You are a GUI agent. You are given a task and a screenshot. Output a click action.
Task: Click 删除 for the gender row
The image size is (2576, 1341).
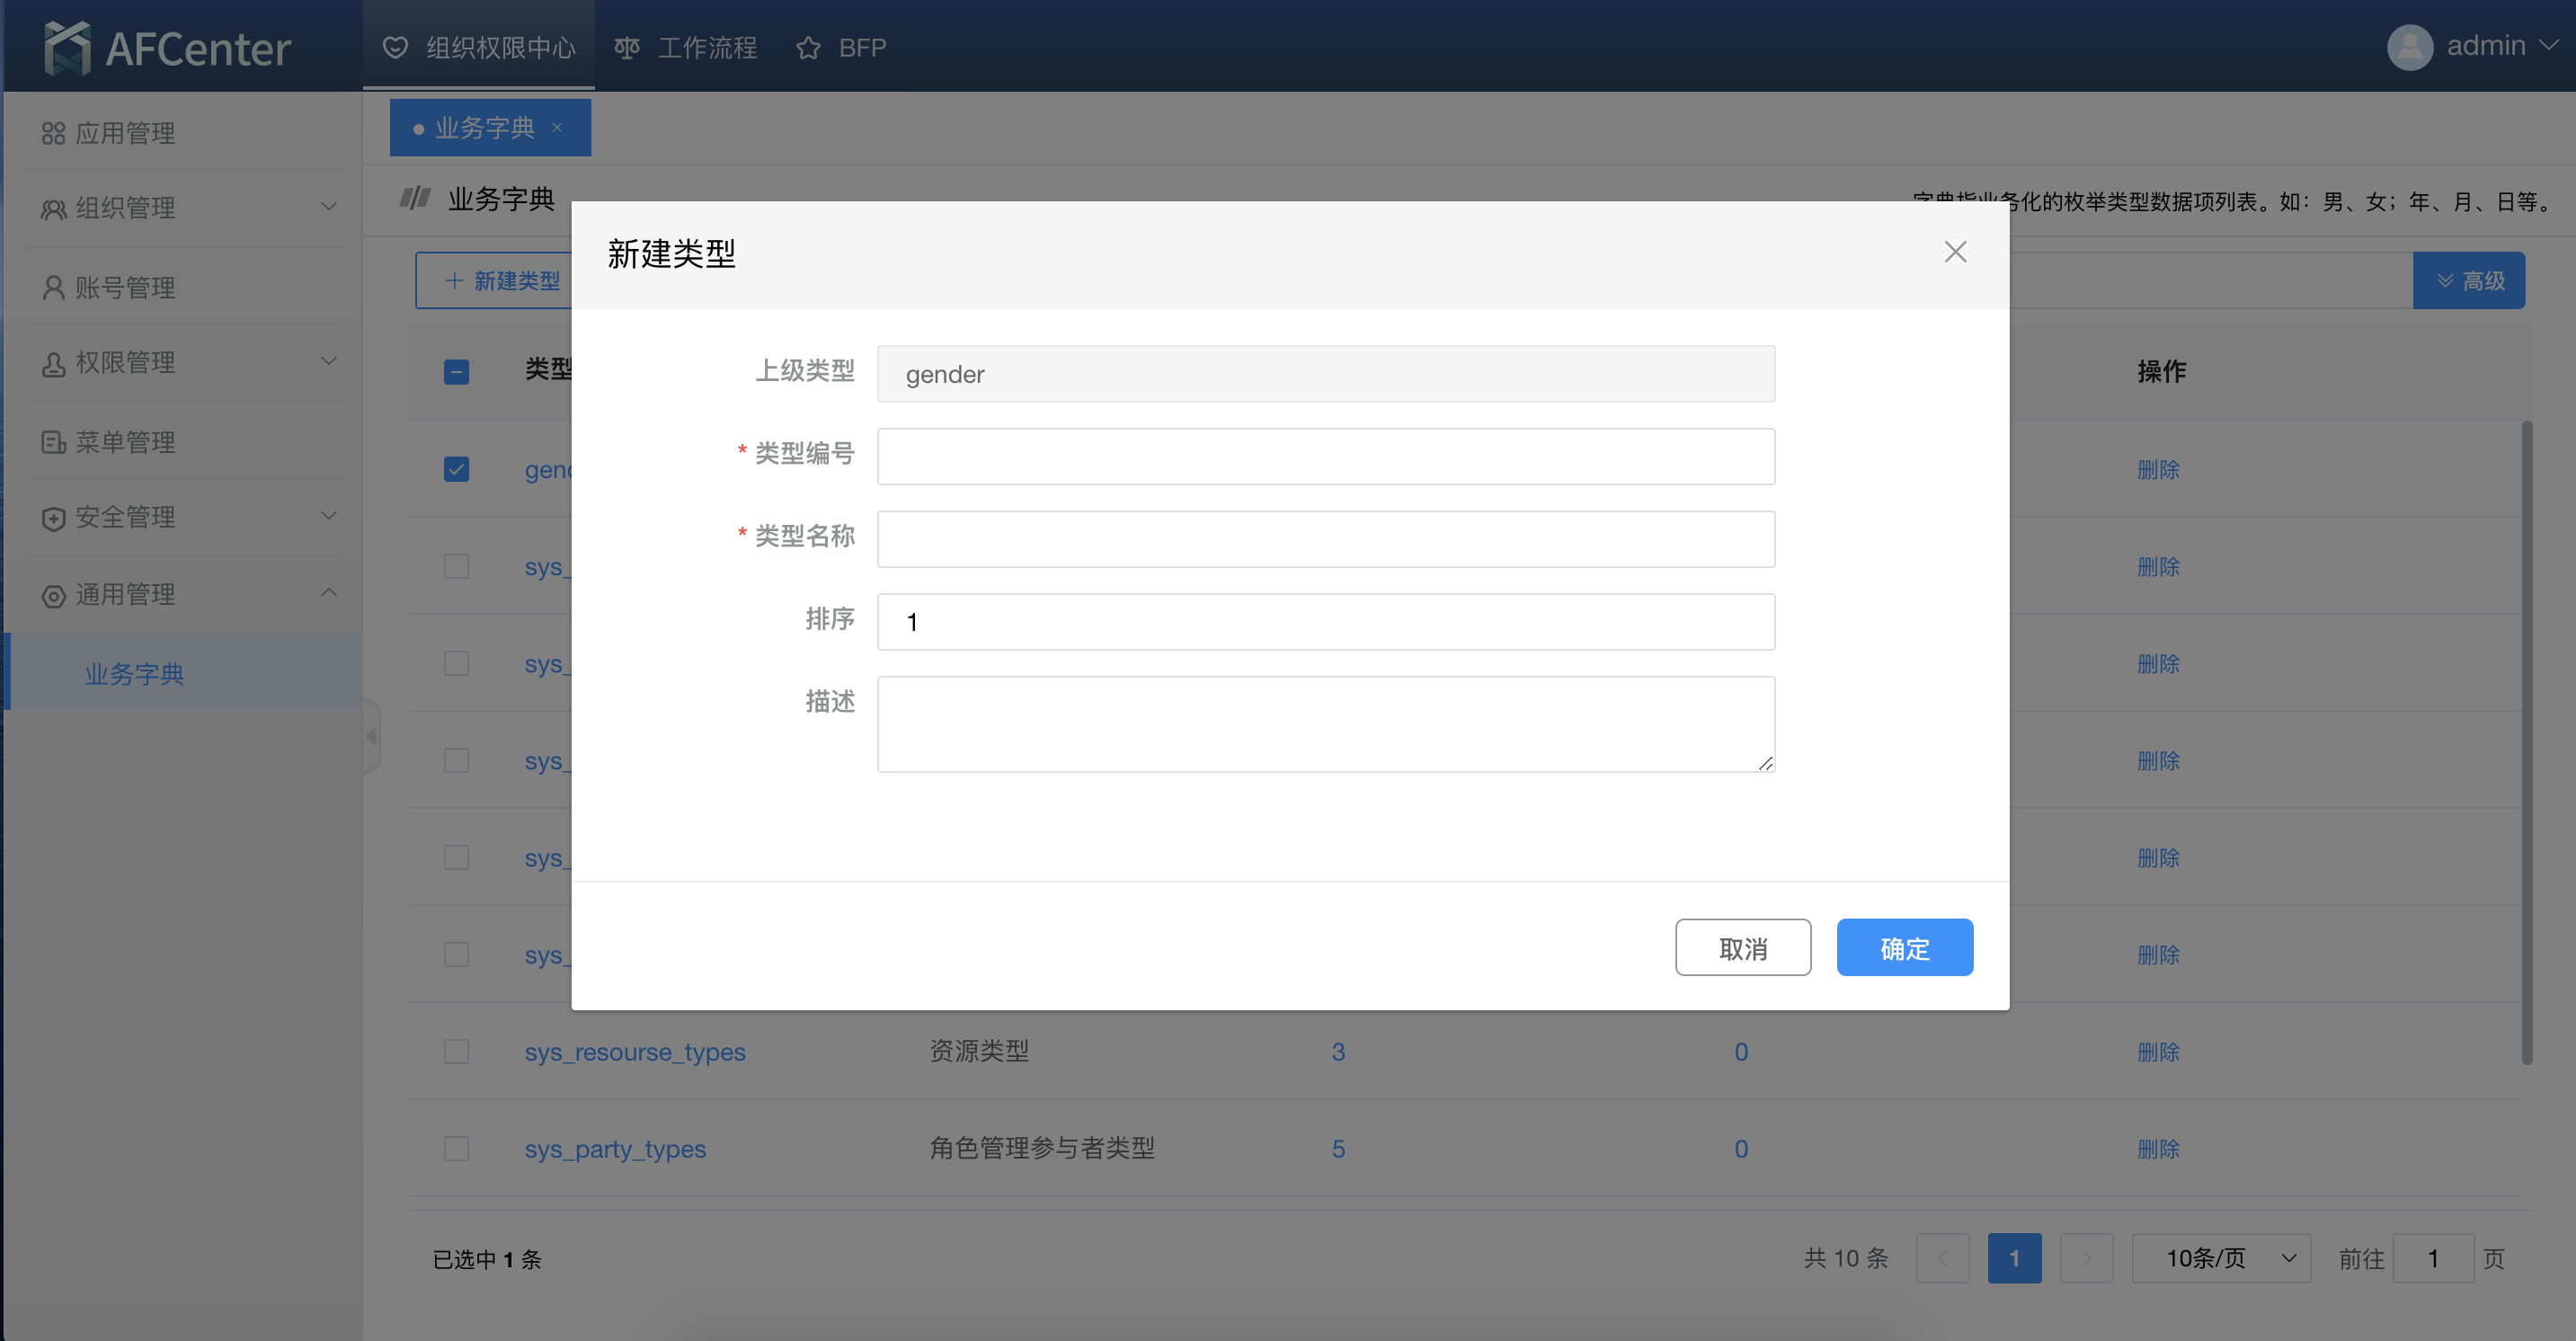click(x=2158, y=469)
